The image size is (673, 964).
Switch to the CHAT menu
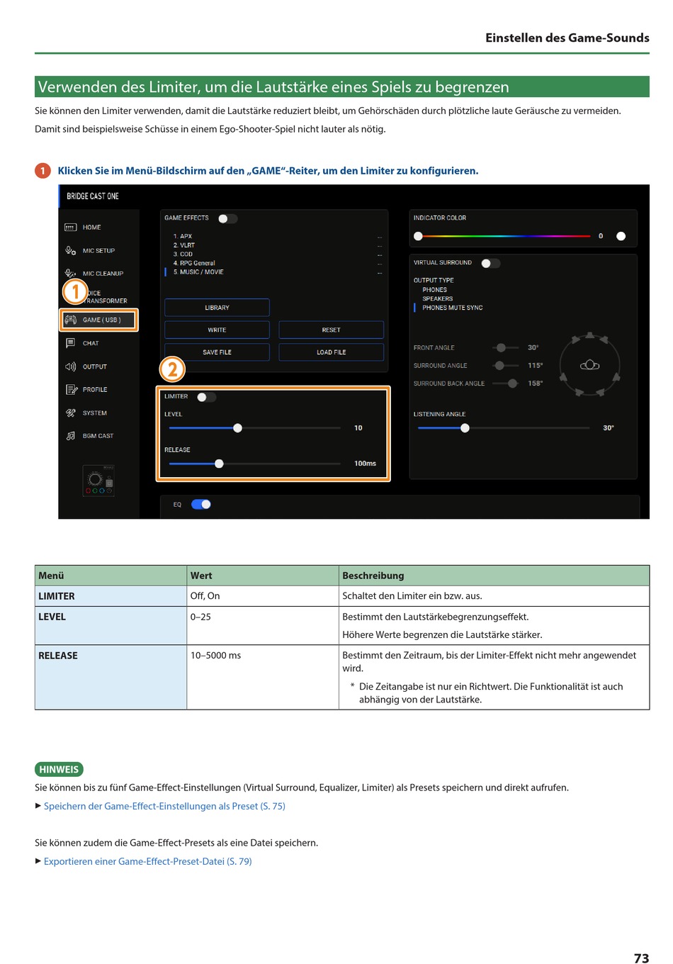point(91,343)
